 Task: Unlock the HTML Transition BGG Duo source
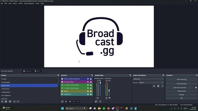point(91,79)
